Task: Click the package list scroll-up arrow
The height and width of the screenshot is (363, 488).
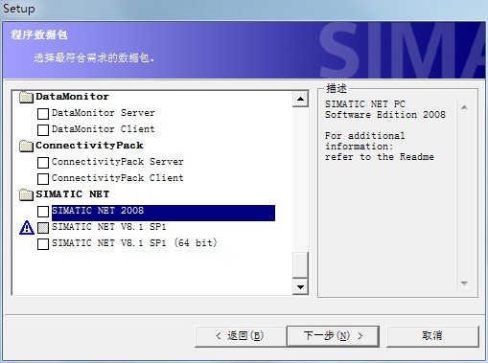Action: pyautogui.click(x=300, y=99)
